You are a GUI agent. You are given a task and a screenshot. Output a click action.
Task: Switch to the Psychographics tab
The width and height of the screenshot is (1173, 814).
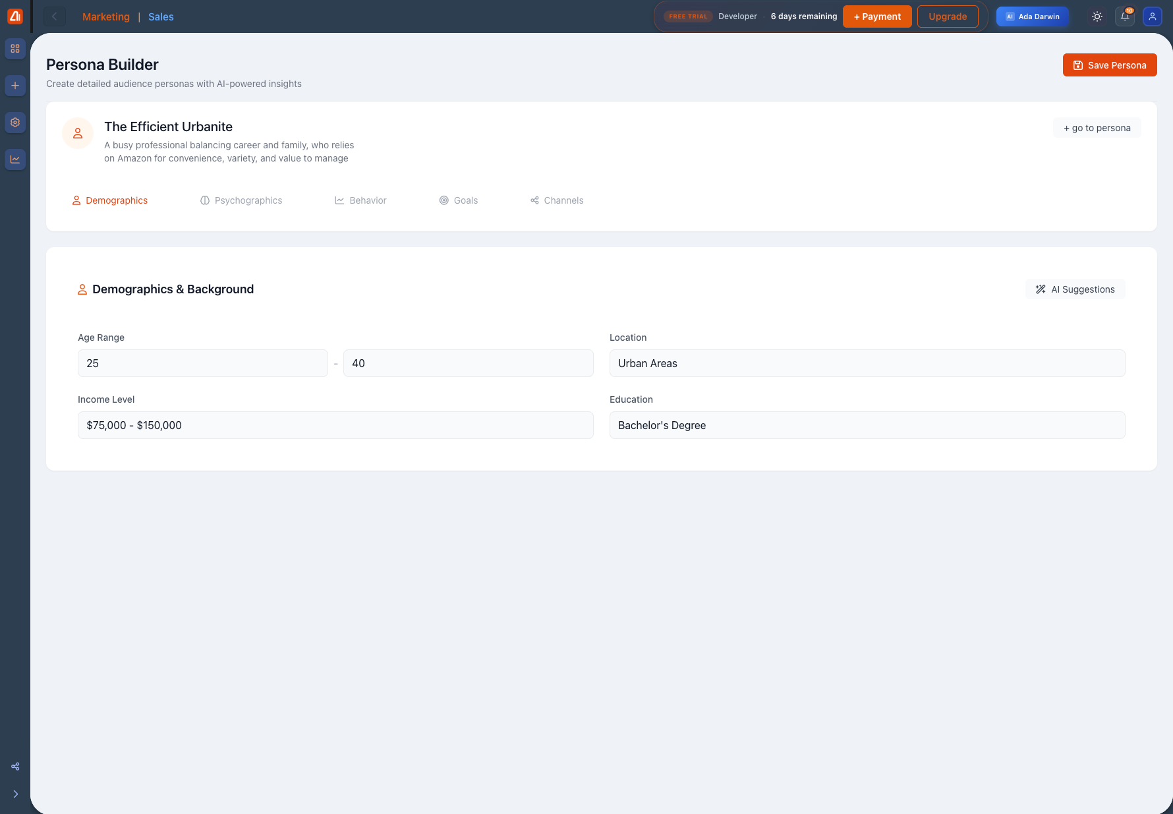[x=241, y=200]
